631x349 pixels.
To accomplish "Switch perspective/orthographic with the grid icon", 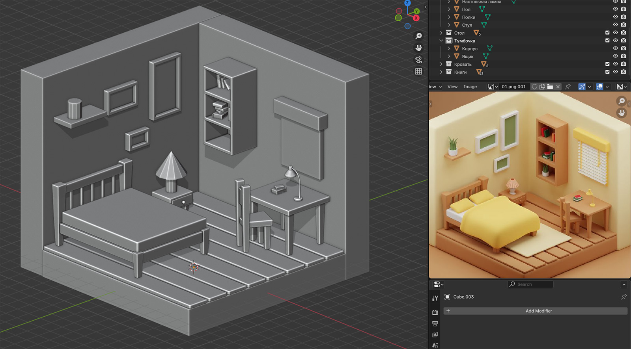I will pyautogui.click(x=418, y=71).
